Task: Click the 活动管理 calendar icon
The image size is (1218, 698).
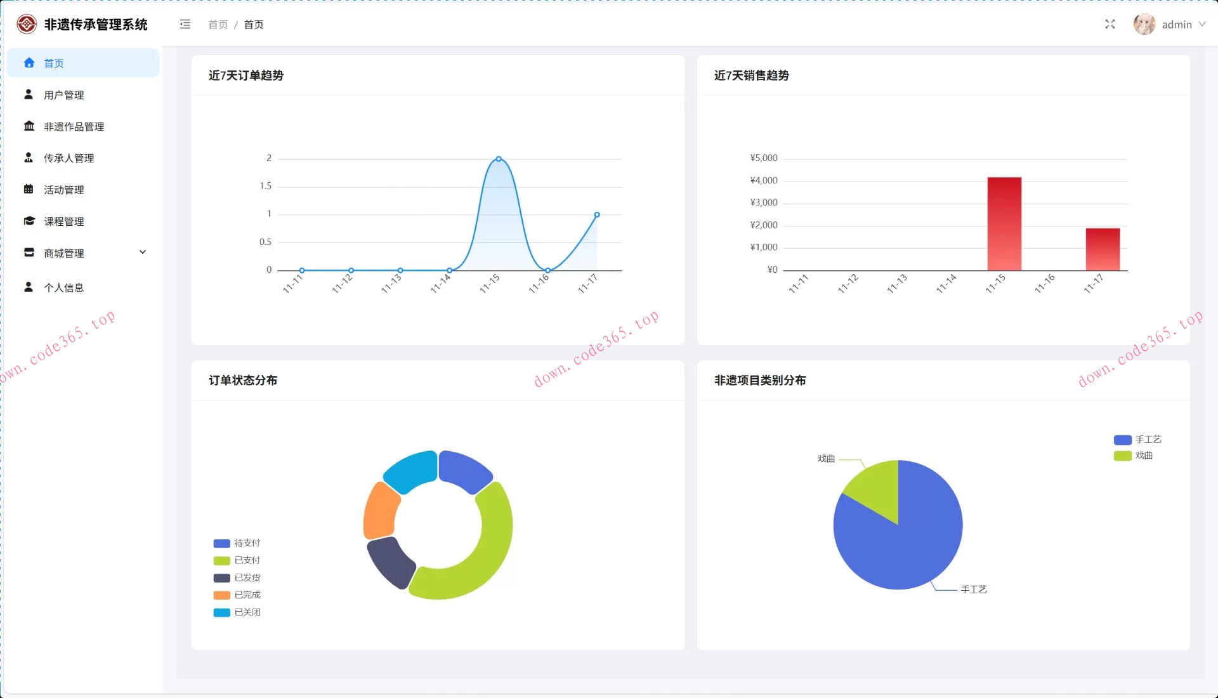Action: click(x=29, y=189)
